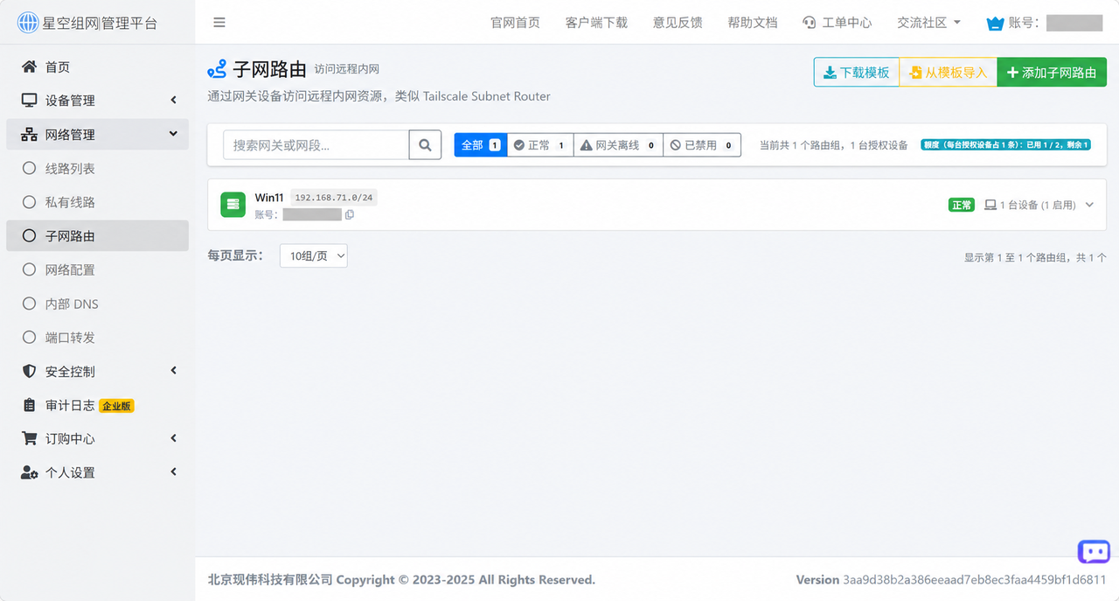Go to 网络配置 in the sidebar
This screenshot has width=1119, height=601.
coord(97,269)
